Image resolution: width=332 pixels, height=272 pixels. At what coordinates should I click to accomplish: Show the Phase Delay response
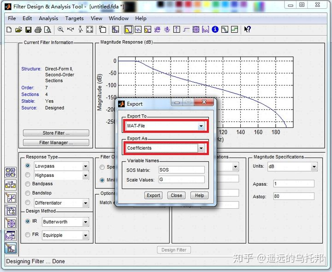pyautogui.click(x=167, y=30)
